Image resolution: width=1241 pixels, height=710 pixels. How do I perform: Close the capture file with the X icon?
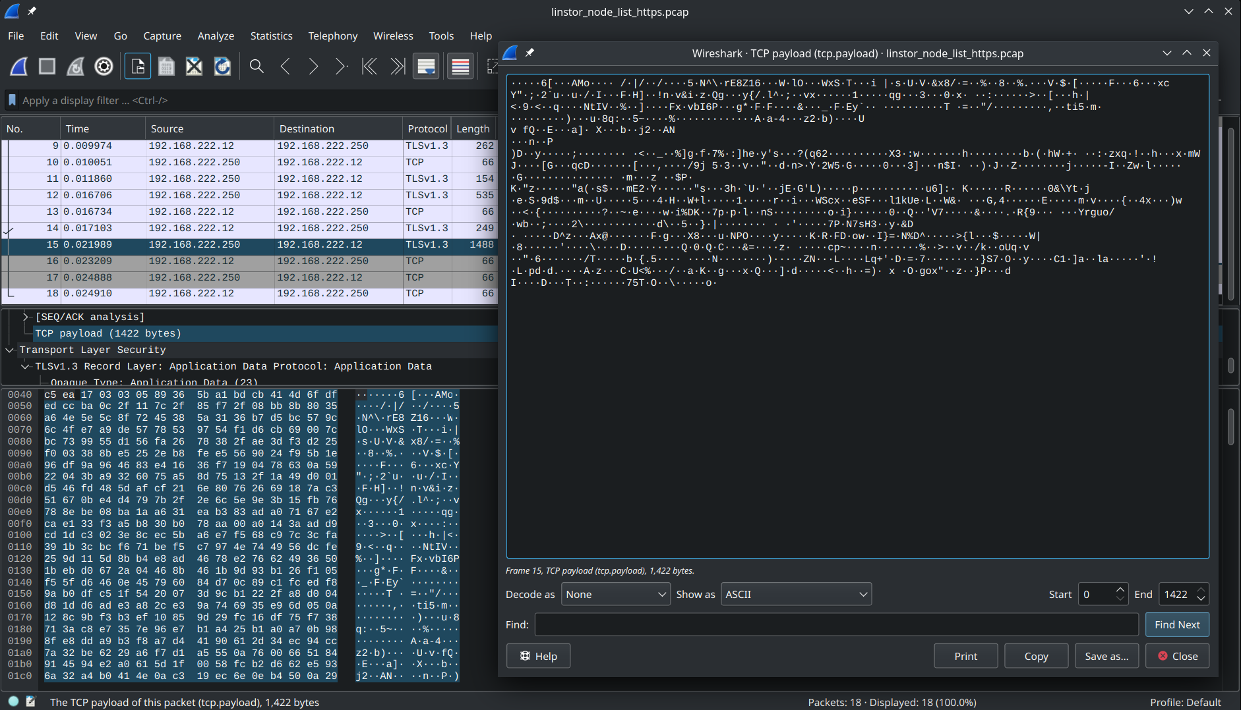(194, 66)
